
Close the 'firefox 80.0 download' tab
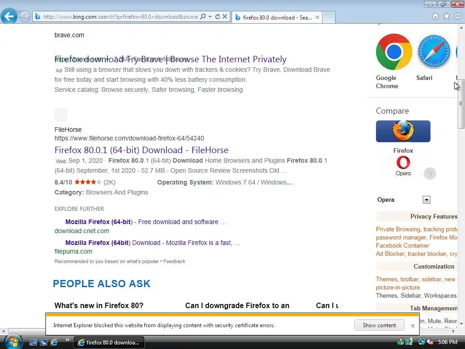click(317, 18)
